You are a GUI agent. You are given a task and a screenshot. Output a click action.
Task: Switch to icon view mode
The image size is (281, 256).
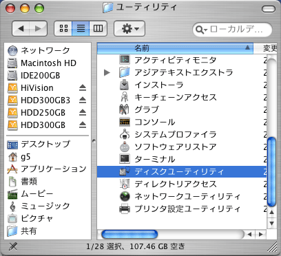click(x=63, y=28)
